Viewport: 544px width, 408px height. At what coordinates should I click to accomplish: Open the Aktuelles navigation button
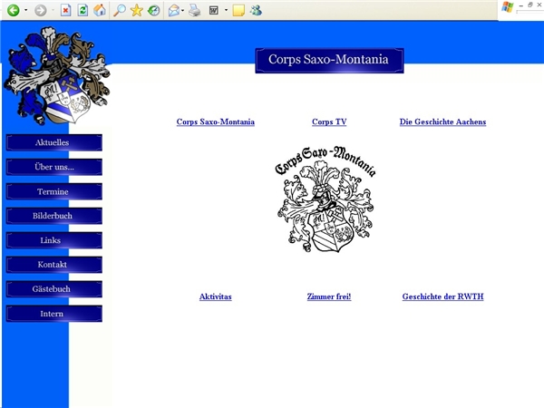54,142
